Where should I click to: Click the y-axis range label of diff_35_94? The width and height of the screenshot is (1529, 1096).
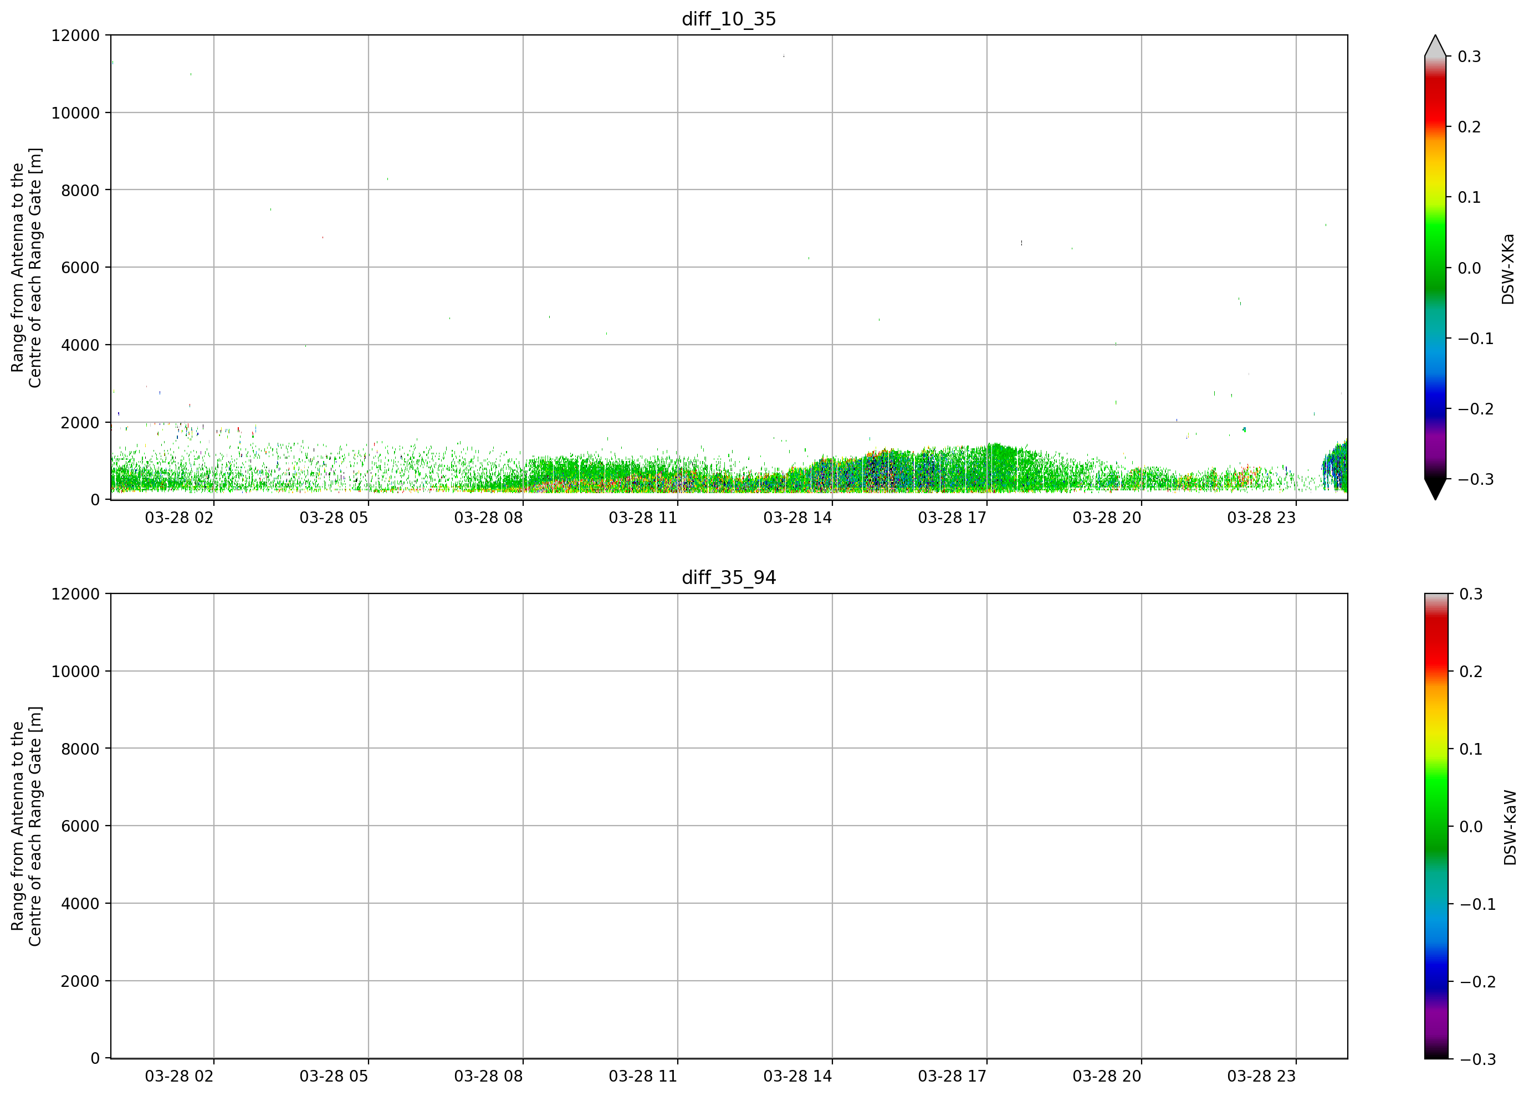pos(26,826)
